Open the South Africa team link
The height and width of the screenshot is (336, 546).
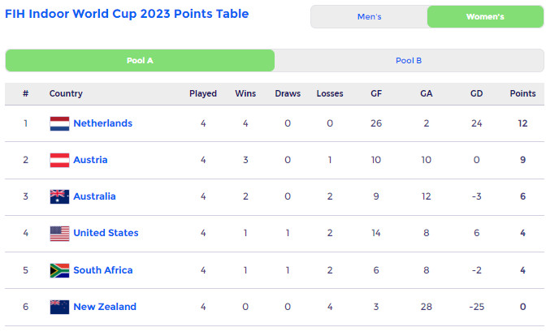pyautogui.click(x=102, y=270)
